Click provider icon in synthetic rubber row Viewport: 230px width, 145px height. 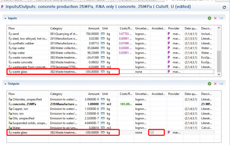point(169,43)
